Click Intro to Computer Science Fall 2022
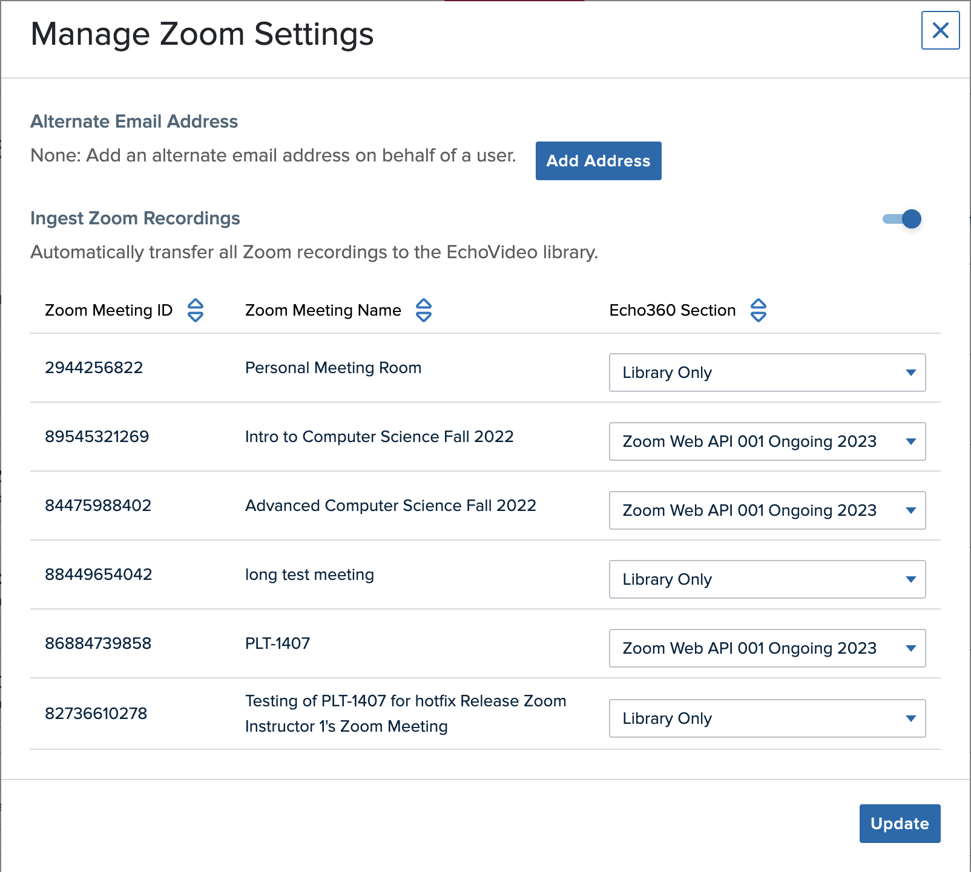Viewport: 971px width, 872px height. click(x=380, y=437)
